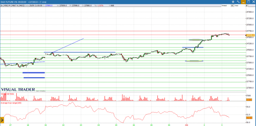Click the star favorites icon in title bar
Image resolution: width=256 pixels, height=126 pixels.
click(233, 2)
